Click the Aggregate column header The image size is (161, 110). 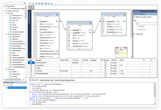point(93,60)
